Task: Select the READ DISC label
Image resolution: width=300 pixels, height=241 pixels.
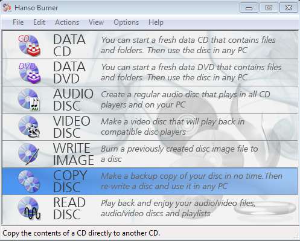Action: point(69,208)
